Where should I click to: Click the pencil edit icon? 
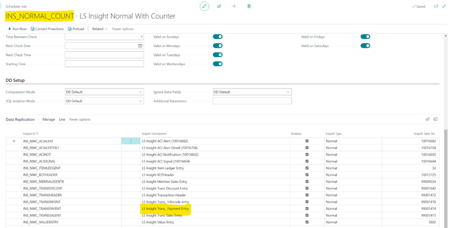[x=204, y=6]
